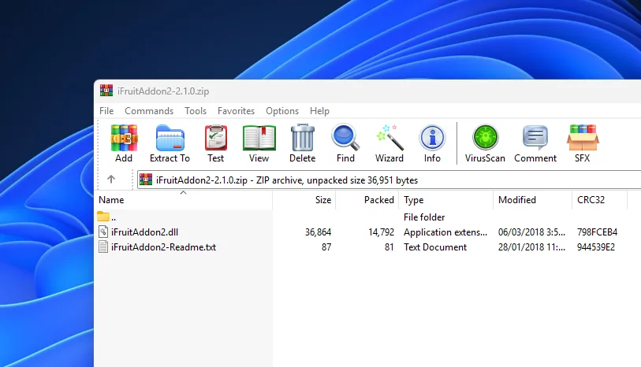Open the archive Comment tool
Screen dimensions: 641x367
coord(535,143)
